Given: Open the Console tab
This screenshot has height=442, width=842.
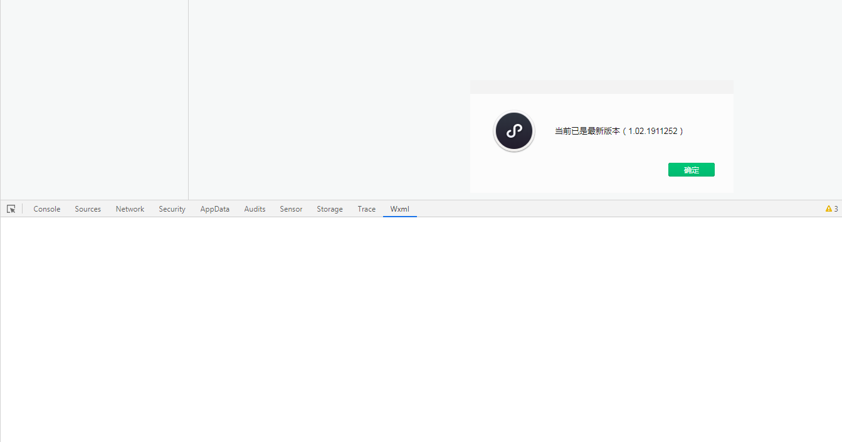Looking at the screenshot, I should tap(47, 209).
